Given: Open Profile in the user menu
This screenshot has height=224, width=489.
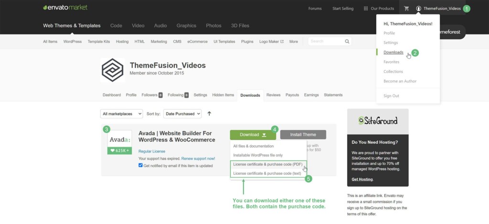Looking at the screenshot, I should click(x=389, y=33).
